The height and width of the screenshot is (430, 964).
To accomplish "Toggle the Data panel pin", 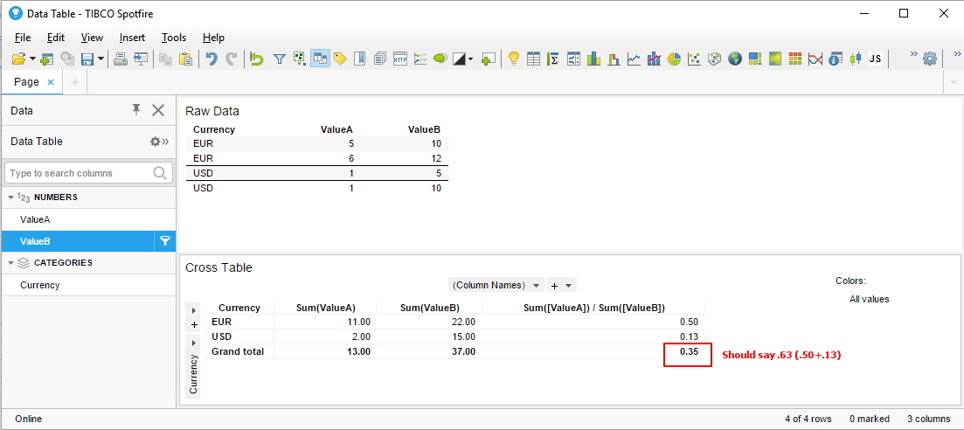I will 135,110.
